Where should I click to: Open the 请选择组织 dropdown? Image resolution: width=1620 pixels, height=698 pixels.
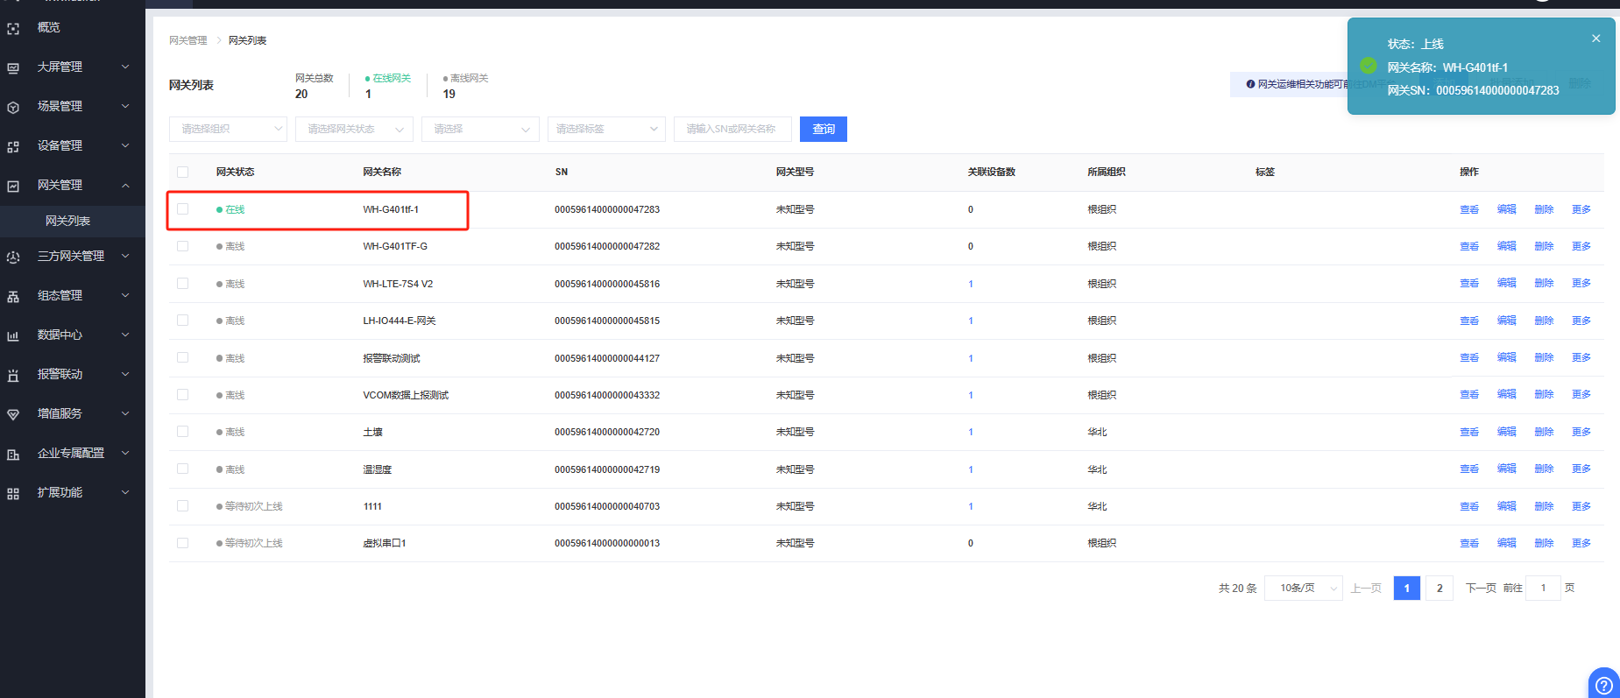(228, 129)
